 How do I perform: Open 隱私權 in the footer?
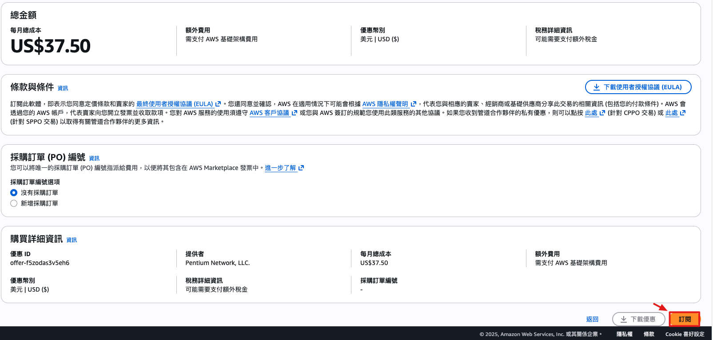pyautogui.click(x=624, y=334)
